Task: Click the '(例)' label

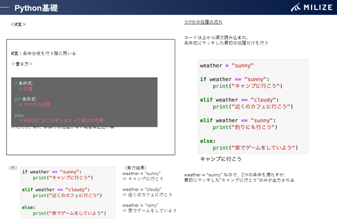Action: (x=12, y=168)
